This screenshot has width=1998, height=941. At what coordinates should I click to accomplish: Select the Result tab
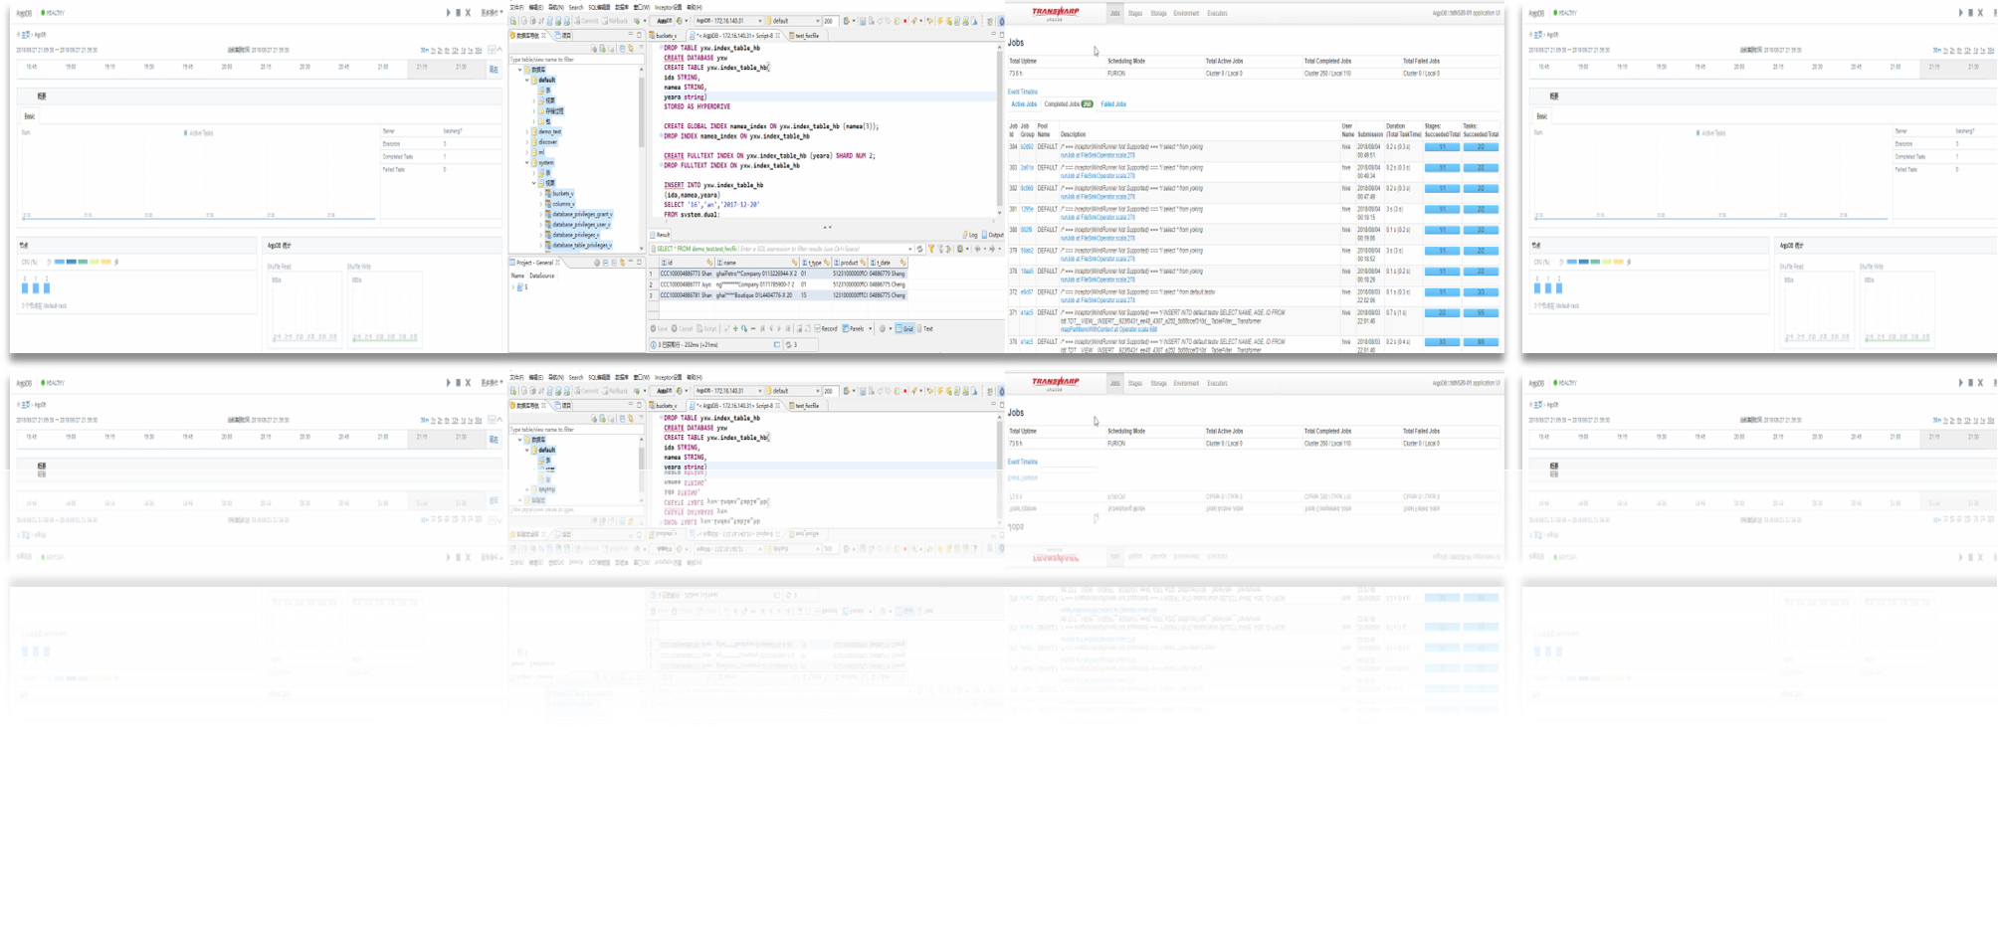[x=662, y=235]
